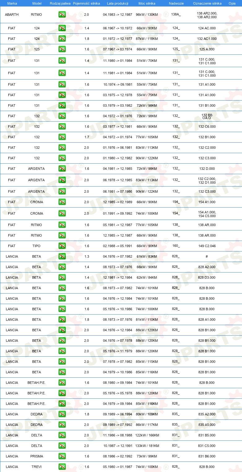Click production years 10.1974 -> 09.1981
The height and width of the screenshot is (472, 242).
pos(118,84)
